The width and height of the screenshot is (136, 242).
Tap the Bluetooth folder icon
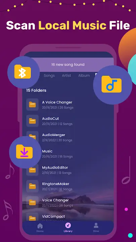tap(23, 72)
